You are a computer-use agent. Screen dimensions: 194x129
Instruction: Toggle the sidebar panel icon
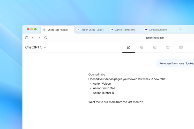(27, 38)
